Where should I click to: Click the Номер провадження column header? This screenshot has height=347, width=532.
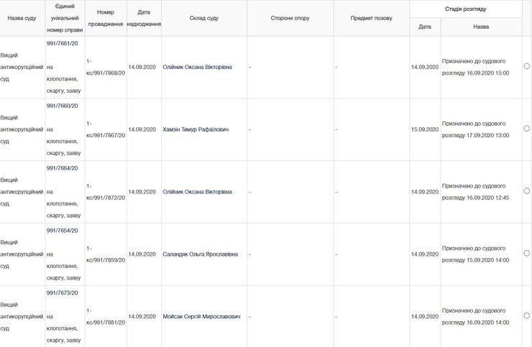pyautogui.click(x=106, y=17)
